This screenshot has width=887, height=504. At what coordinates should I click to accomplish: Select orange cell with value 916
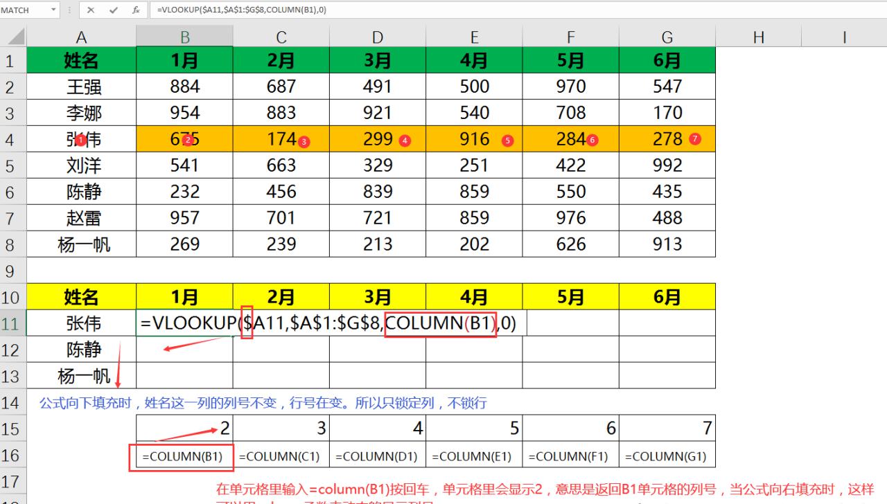[x=474, y=139]
